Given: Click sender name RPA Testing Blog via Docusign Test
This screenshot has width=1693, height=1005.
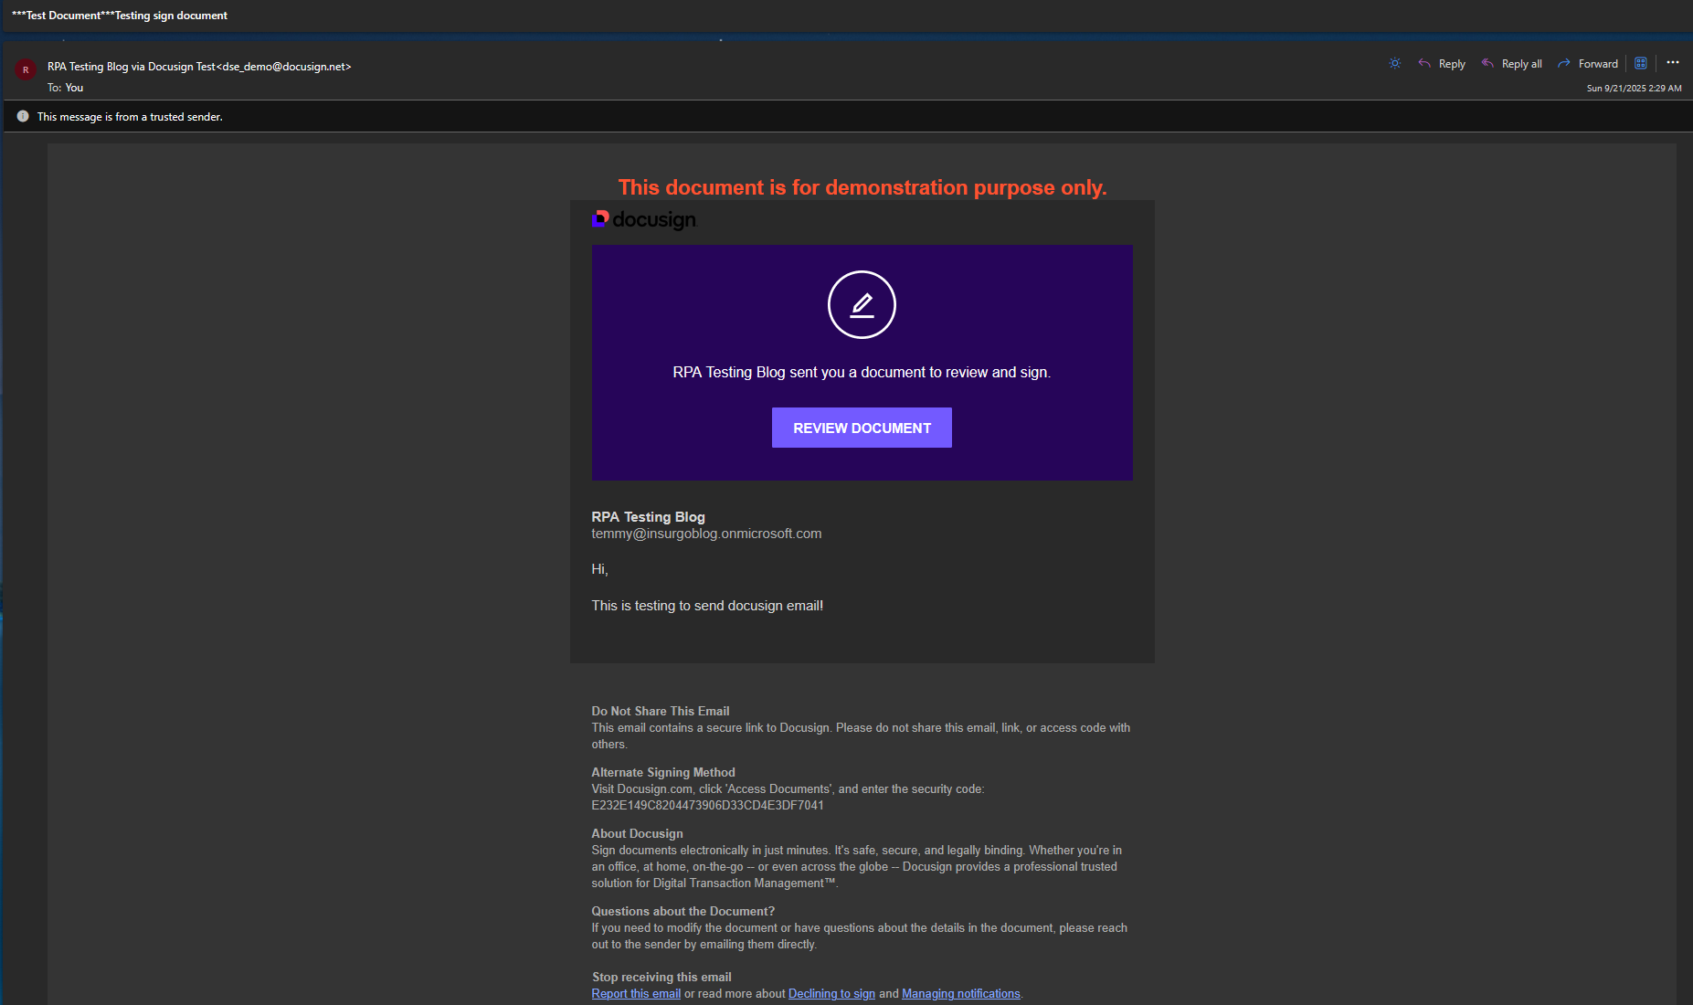Looking at the screenshot, I should pyautogui.click(x=132, y=67).
